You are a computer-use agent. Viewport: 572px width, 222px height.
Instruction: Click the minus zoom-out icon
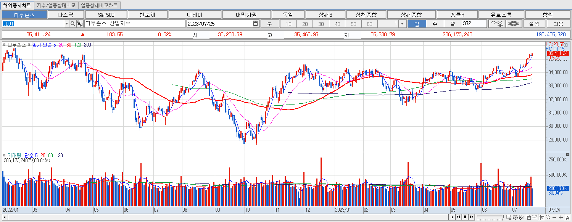[554, 217]
